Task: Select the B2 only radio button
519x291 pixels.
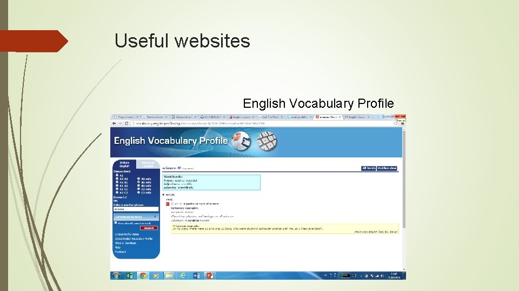Action: (x=139, y=186)
